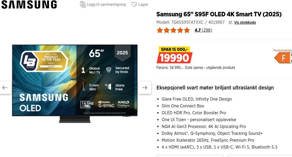Viewport: 292px width, 157px height.
Task: Show next product image with right arrow
Action: click(145, 88)
